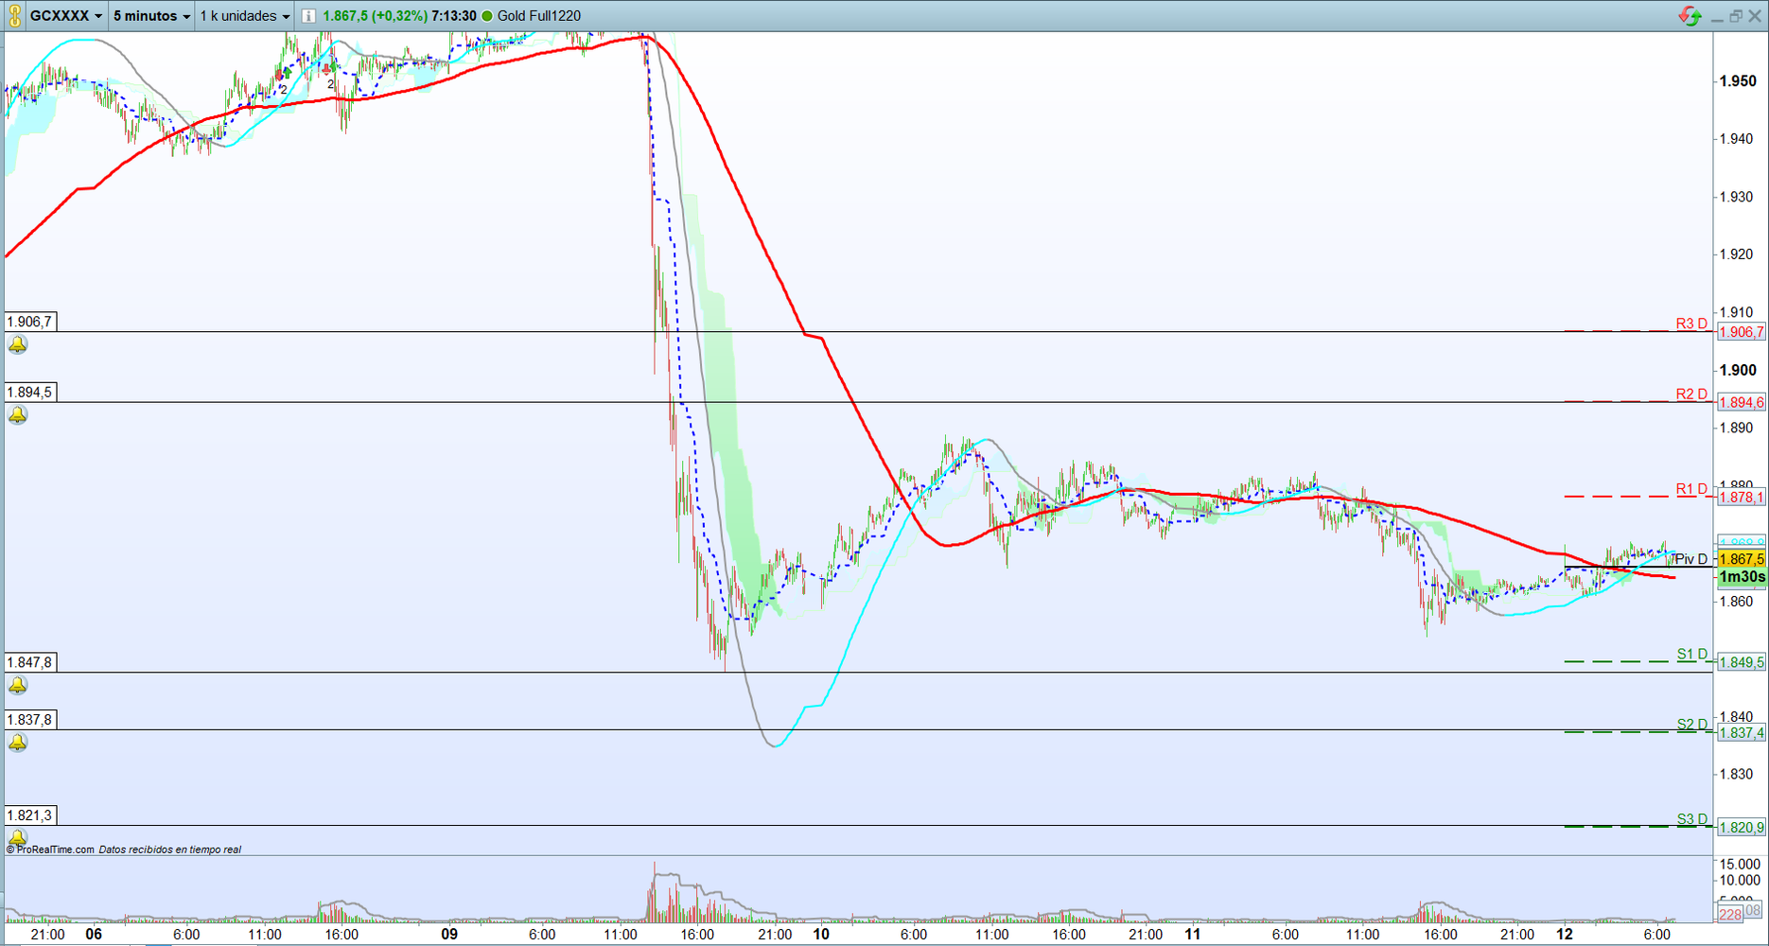The height and width of the screenshot is (946, 1769).
Task: Click the S1 D pivot label
Action: (x=1692, y=654)
